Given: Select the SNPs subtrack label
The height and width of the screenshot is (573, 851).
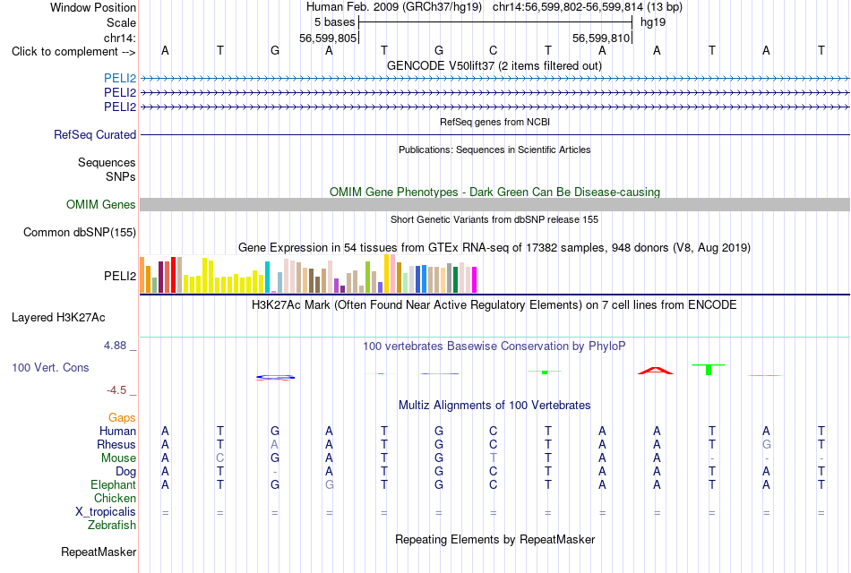Looking at the screenshot, I should (121, 177).
